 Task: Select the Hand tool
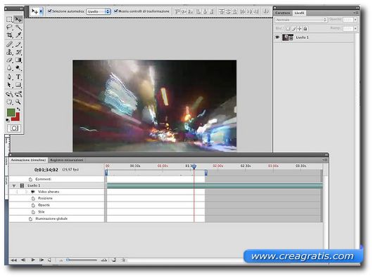9,102
